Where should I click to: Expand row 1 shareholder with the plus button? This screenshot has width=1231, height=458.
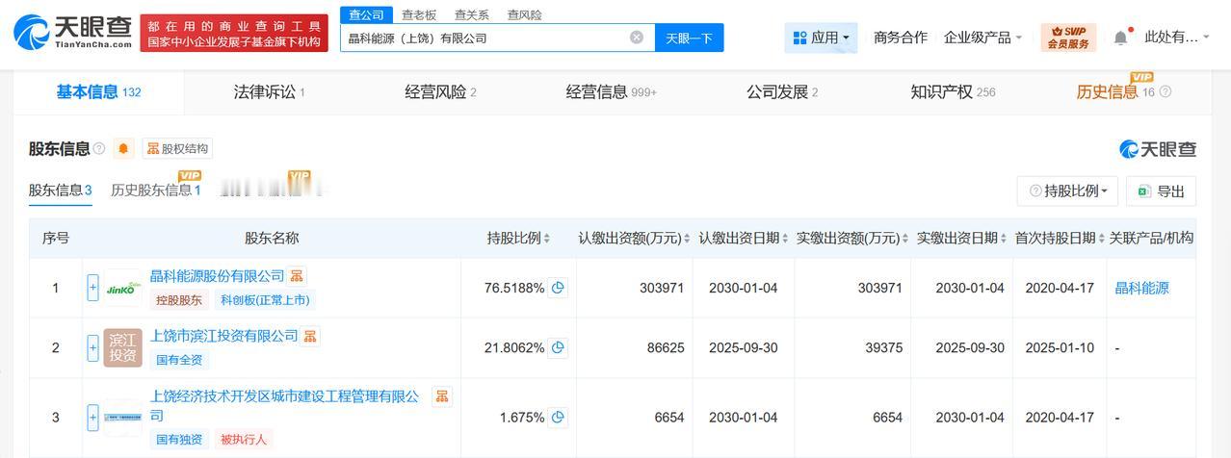click(x=93, y=288)
